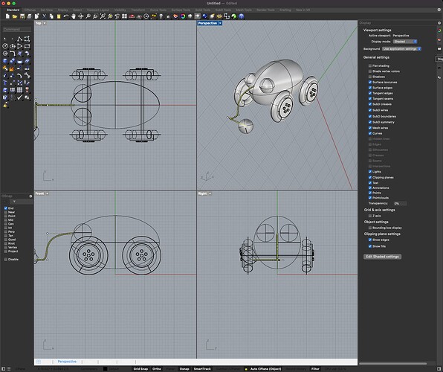Toggle the End osnap checkbox
Screen dimensions: 443x372
(6, 208)
